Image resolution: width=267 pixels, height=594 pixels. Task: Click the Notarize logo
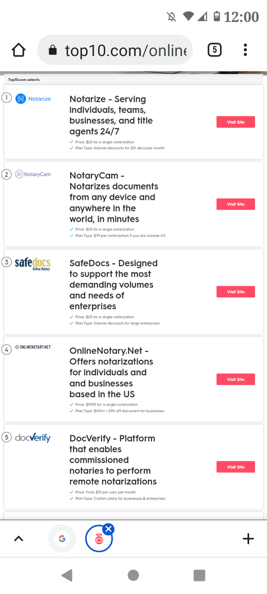tap(33, 99)
